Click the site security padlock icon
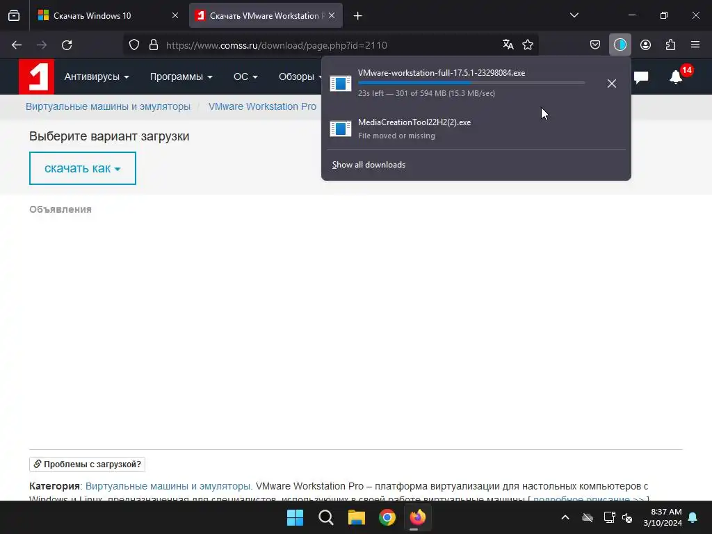Image resolution: width=712 pixels, height=534 pixels. pyautogui.click(x=154, y=44)
